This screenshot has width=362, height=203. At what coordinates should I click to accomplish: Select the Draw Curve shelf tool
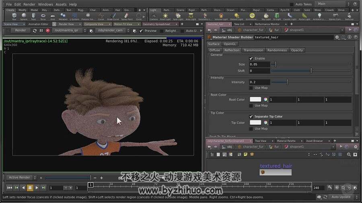click(x=113, y=16)
